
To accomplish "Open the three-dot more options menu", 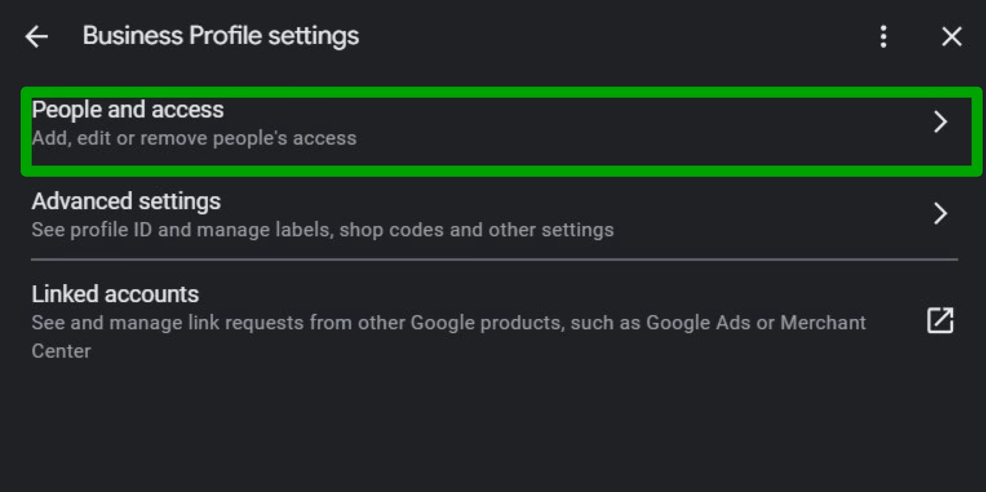I will 883,37.
